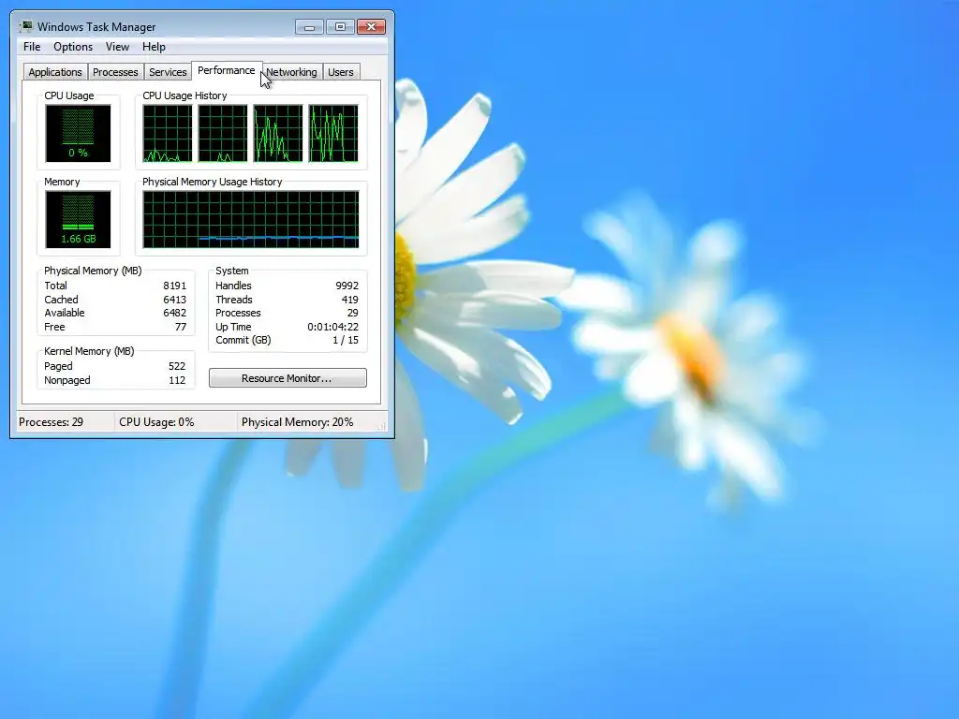The height and width of the screenshot is (719, 959).
Task: Switch to the Services tab
Action: pyautogui.click(x=168, y=72)
